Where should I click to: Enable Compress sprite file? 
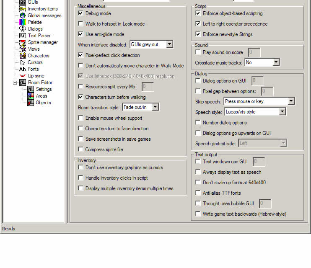[80, 149]
